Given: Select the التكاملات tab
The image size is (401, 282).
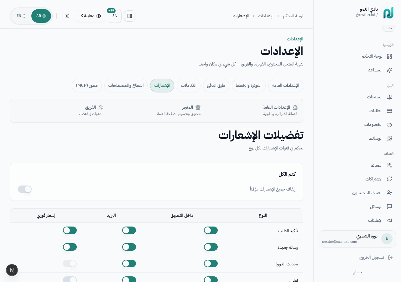Looking at the screenshot, I should coord(189,86).
